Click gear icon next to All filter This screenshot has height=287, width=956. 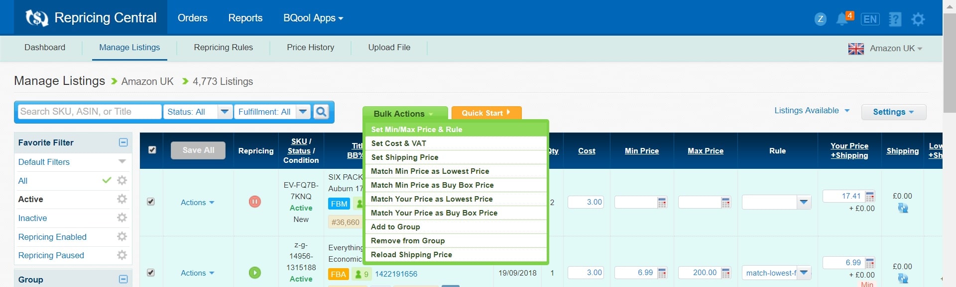tap(122, 180)
